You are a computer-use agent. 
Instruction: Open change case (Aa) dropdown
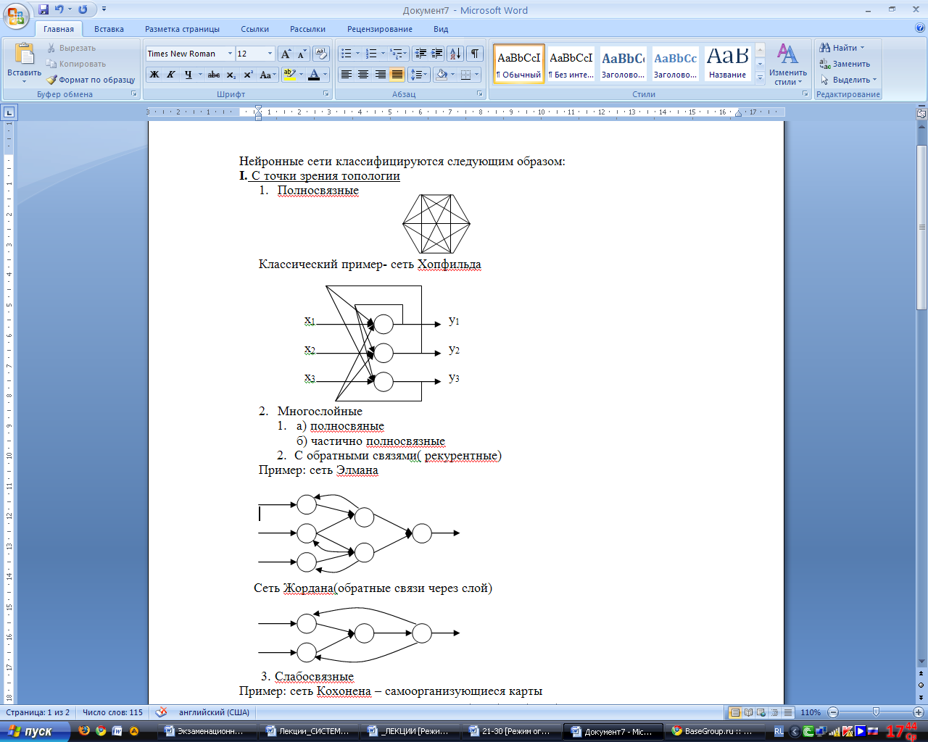268,75
